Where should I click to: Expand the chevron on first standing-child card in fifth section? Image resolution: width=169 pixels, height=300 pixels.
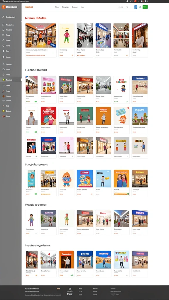[36, 233]
